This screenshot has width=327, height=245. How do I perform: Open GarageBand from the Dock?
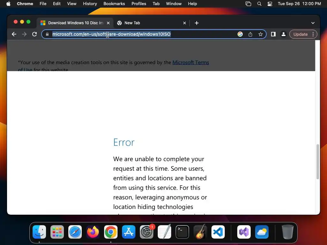200,232
